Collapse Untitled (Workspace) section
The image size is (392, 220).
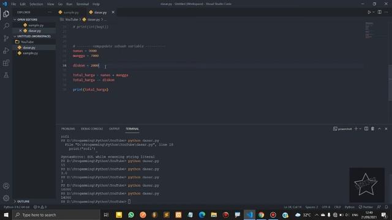(x=34, y=37)
